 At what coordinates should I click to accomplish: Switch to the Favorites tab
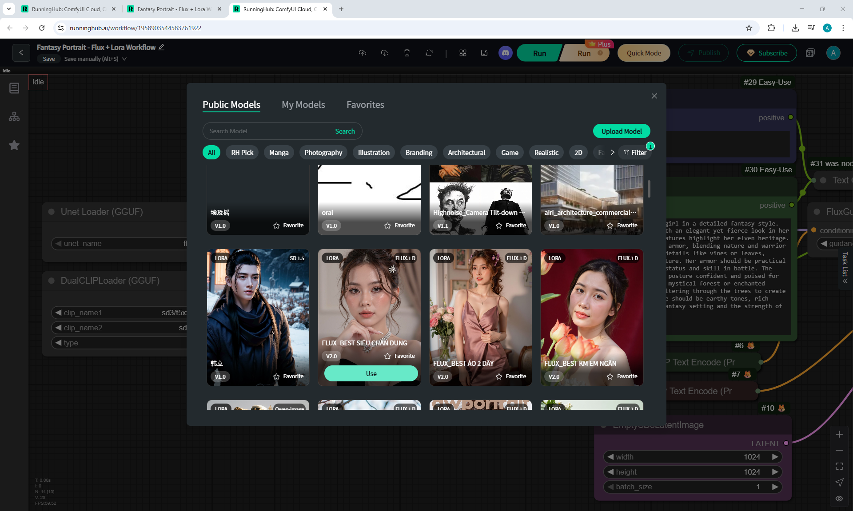click(x=365, y=105)
